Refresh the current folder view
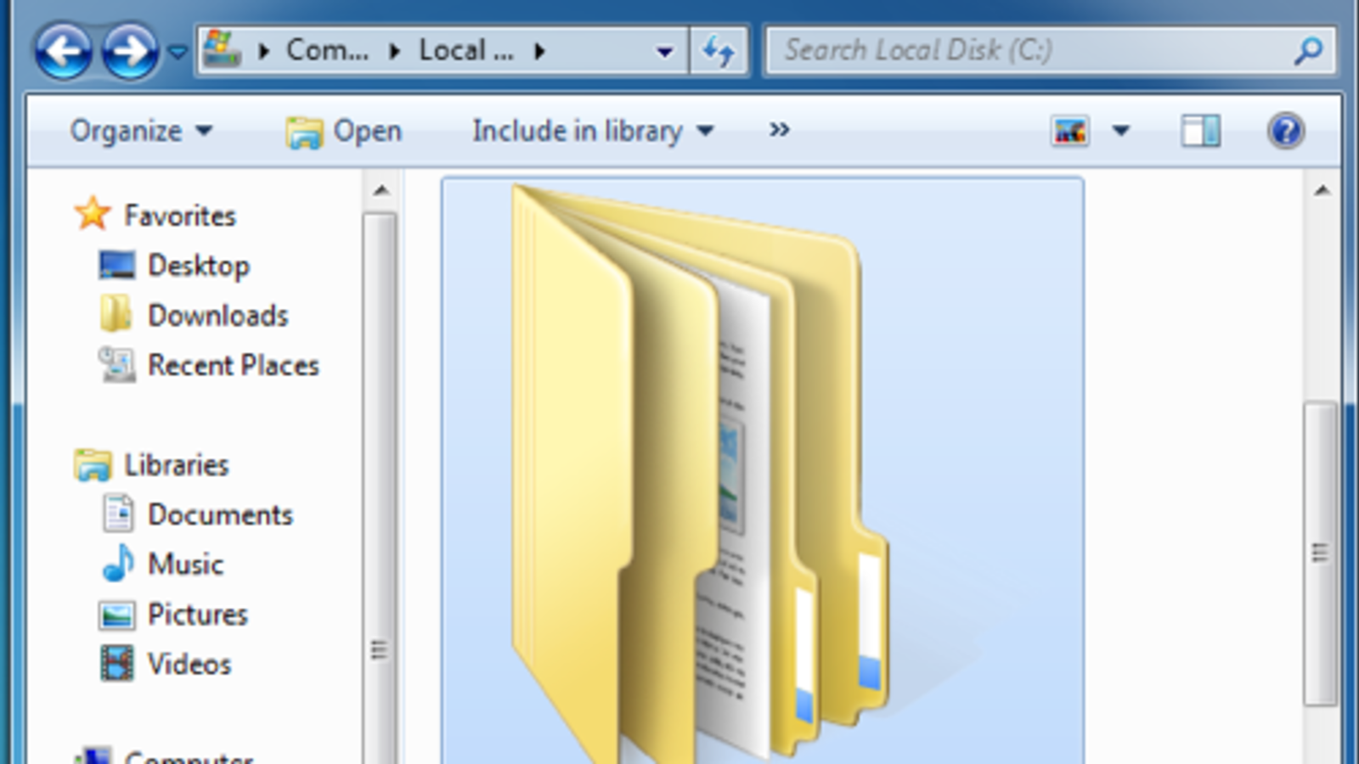Screen dimensions: 1359x764 719,50
